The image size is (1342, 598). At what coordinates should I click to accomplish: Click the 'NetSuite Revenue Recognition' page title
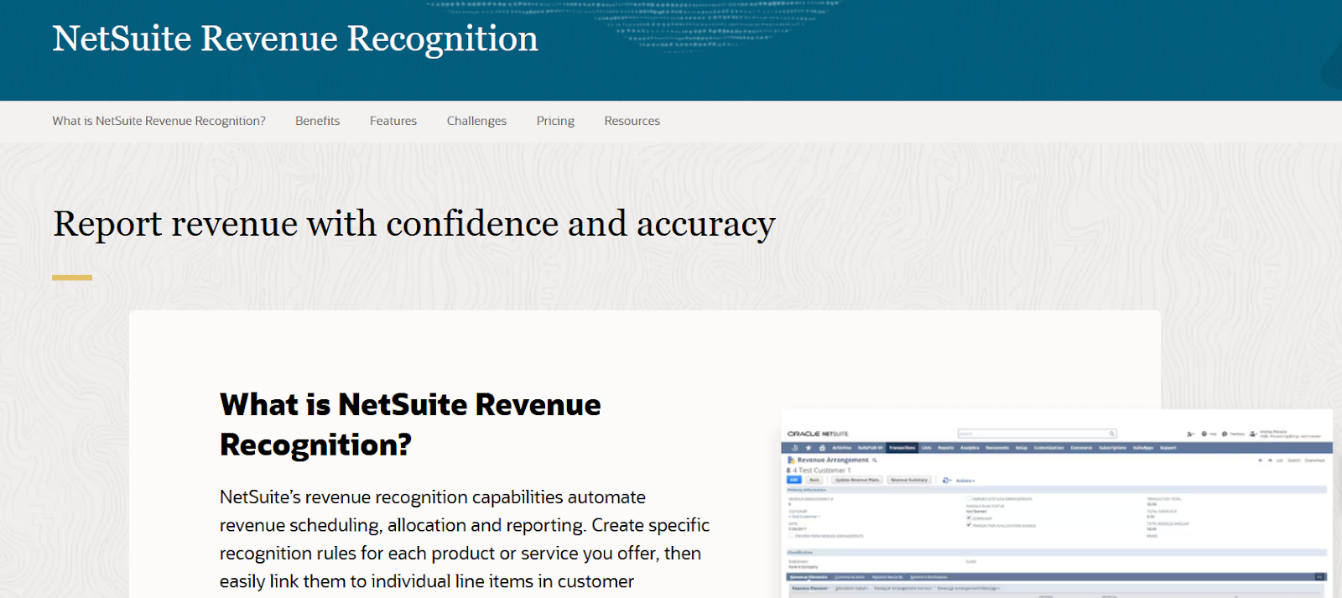coord(295,39)
